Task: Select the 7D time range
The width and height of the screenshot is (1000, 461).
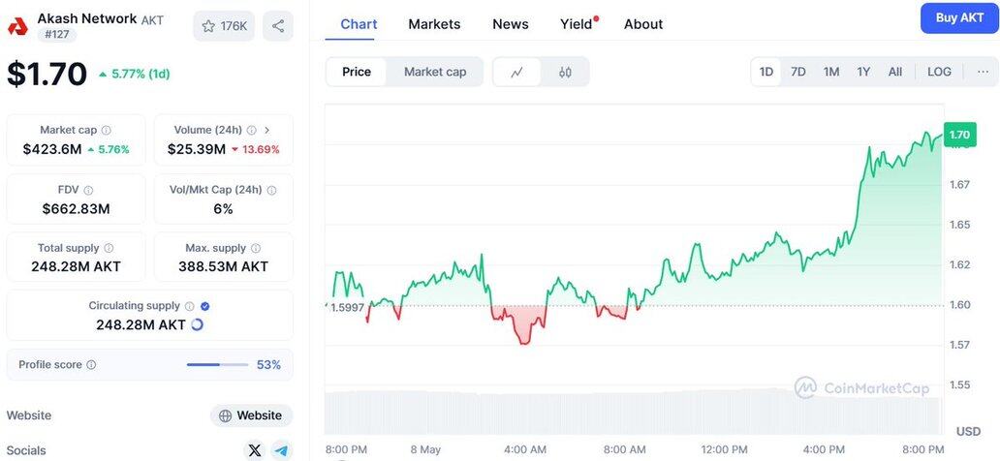Action: [798, 72]
